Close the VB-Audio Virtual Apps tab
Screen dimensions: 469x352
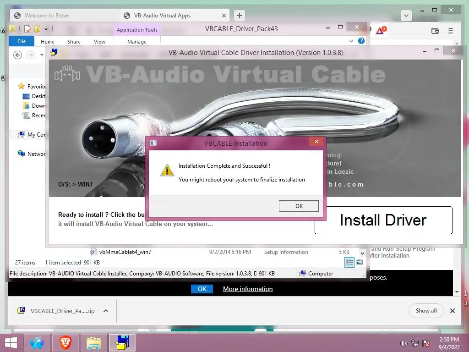(224, 16)
